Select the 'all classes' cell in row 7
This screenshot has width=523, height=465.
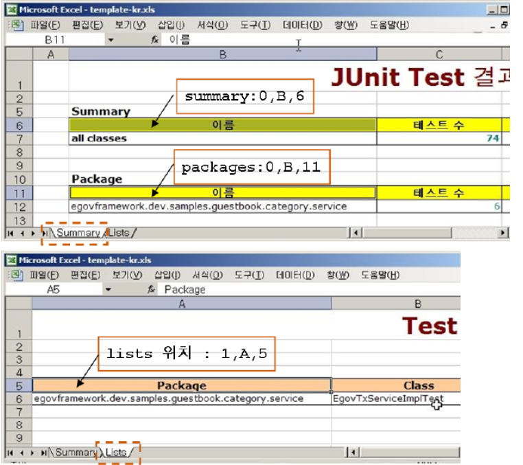[x=222, y=138]
